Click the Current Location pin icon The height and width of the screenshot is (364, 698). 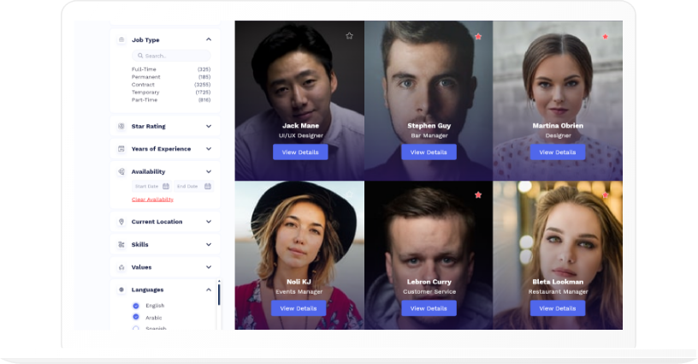(x=121, y=222)
